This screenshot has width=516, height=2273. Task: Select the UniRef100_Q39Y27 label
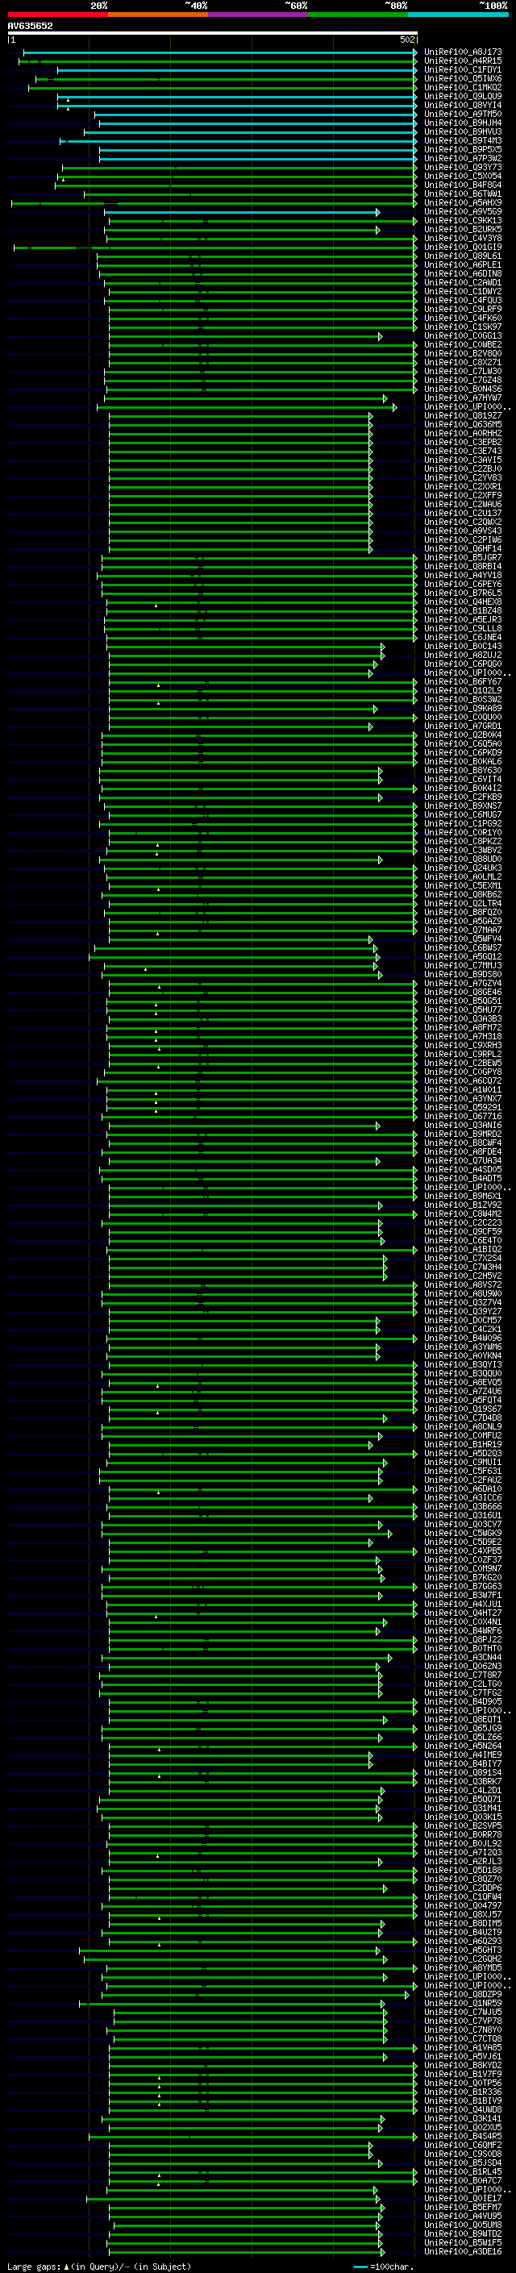click(463, 1311)
